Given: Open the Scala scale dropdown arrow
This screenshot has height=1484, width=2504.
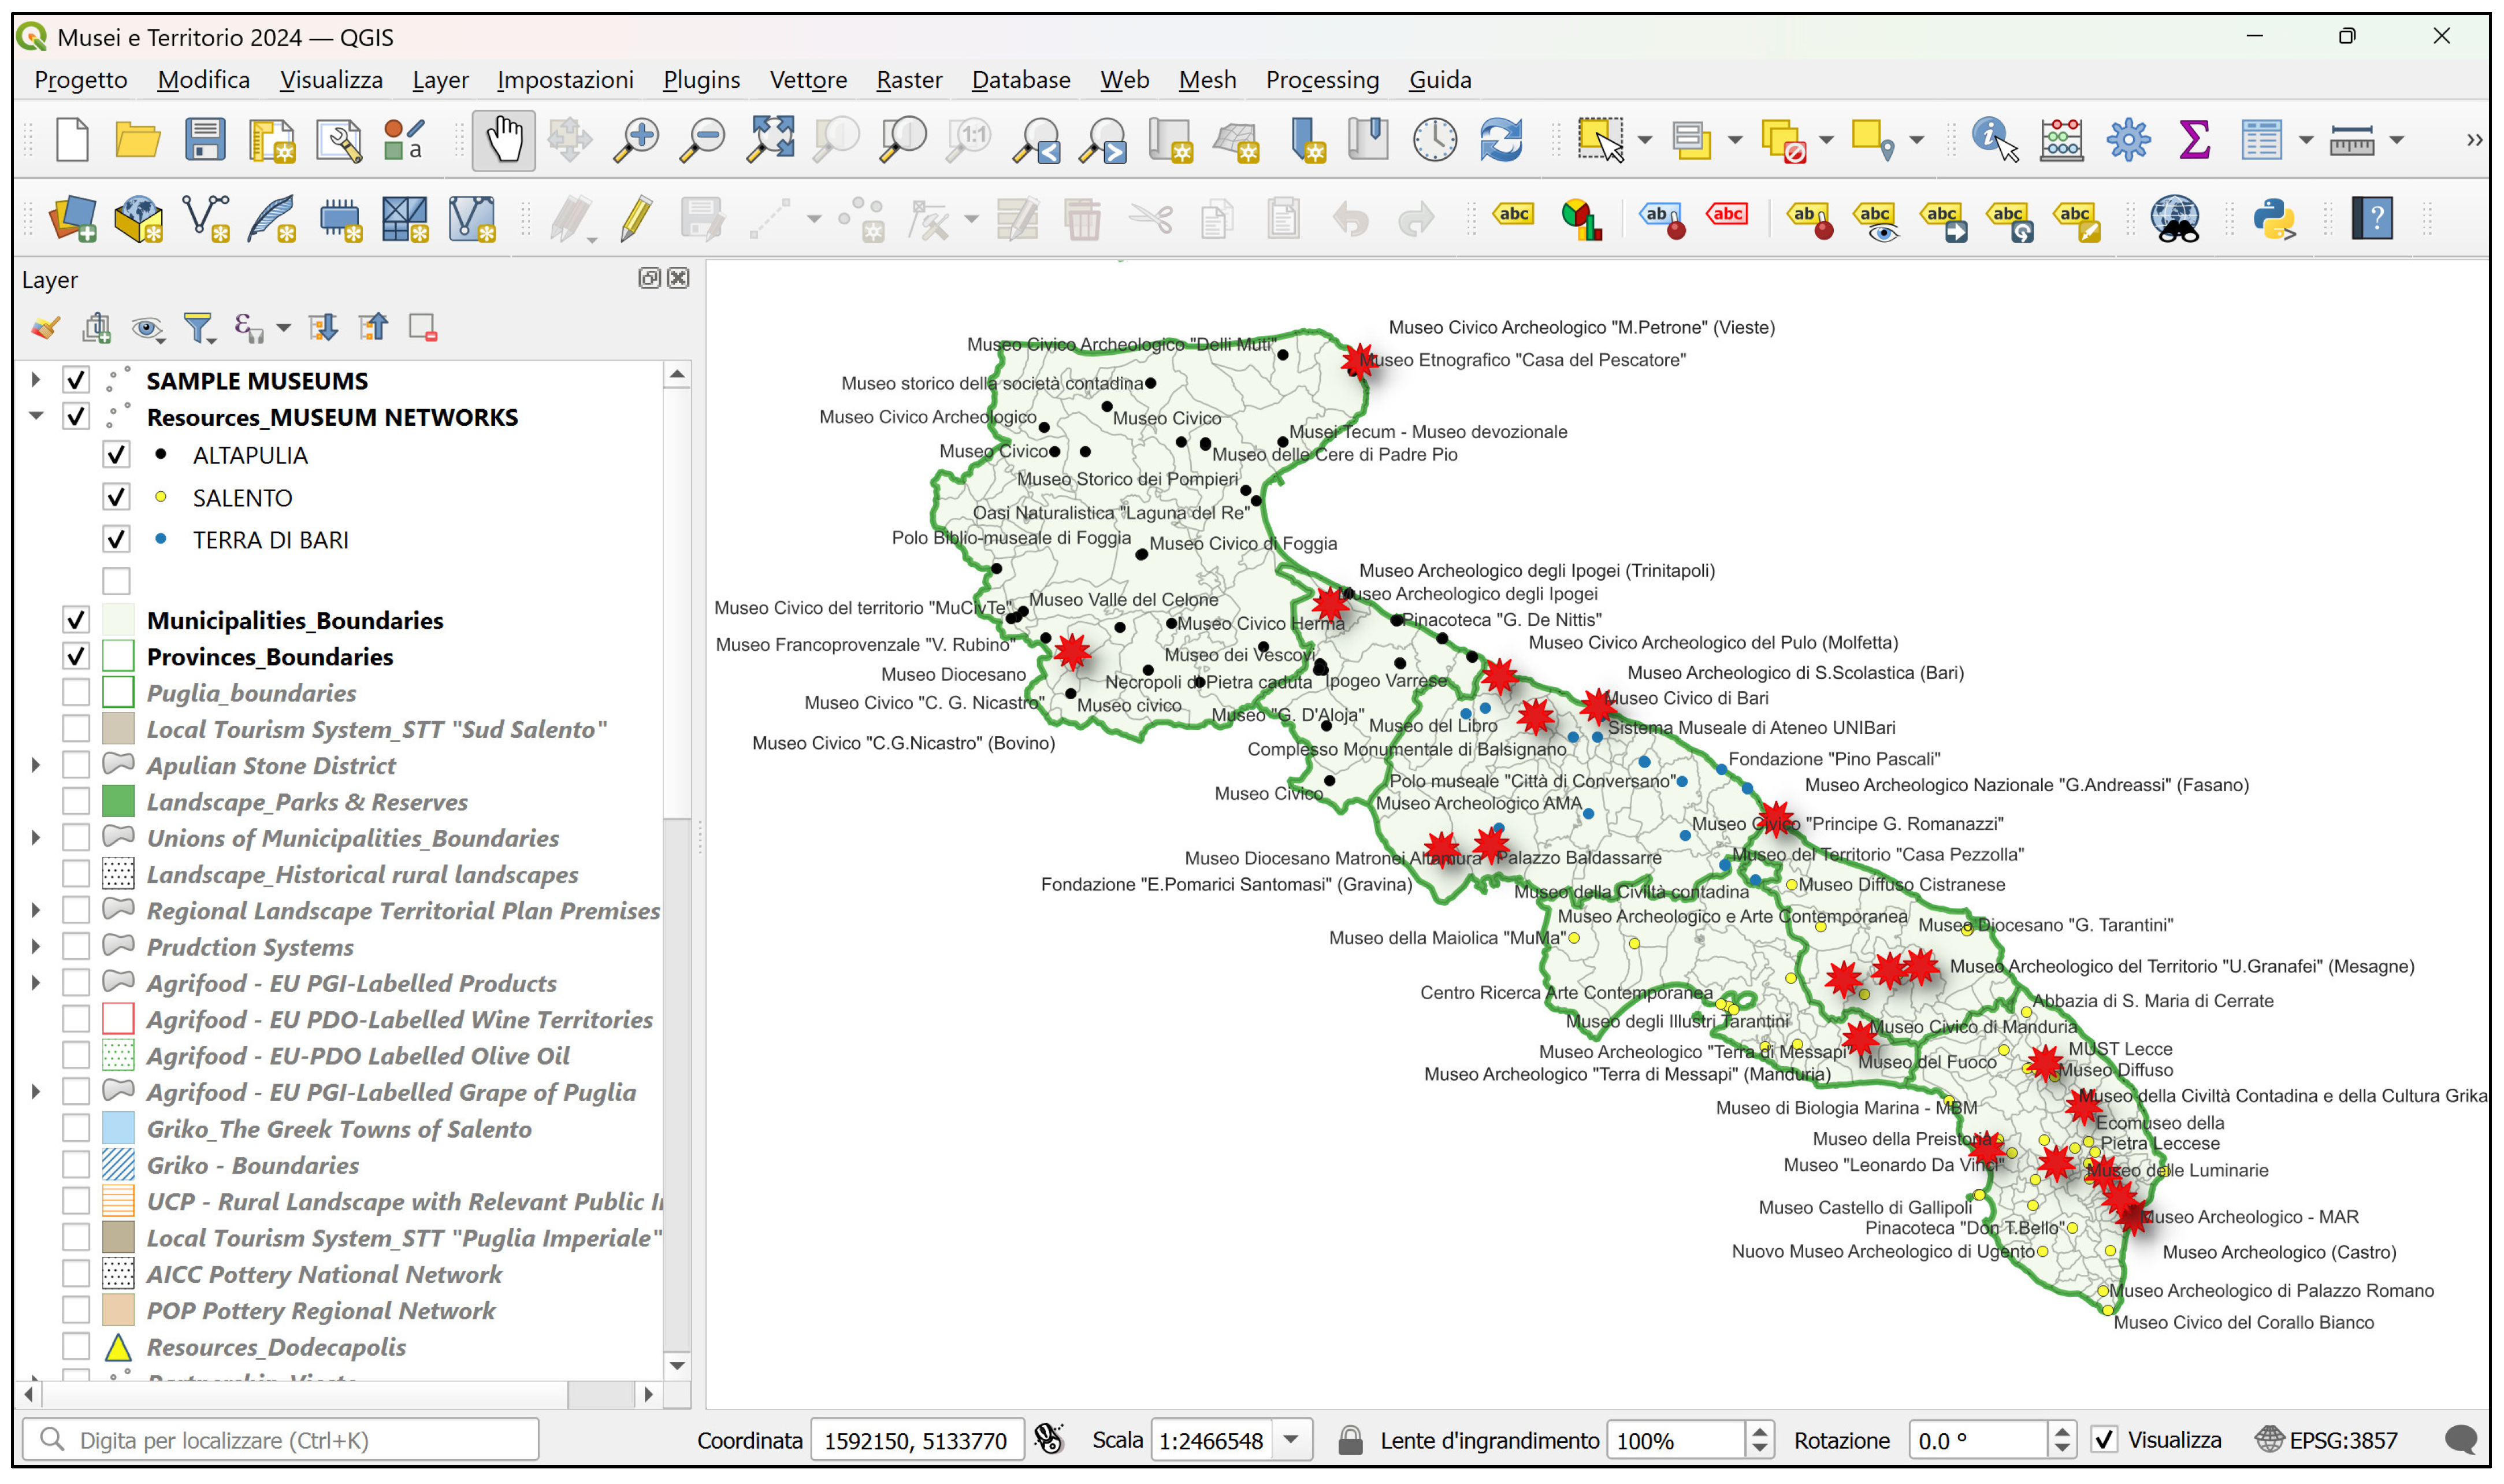Looking at the screenshot, I should click(x=1291, y=1440).
